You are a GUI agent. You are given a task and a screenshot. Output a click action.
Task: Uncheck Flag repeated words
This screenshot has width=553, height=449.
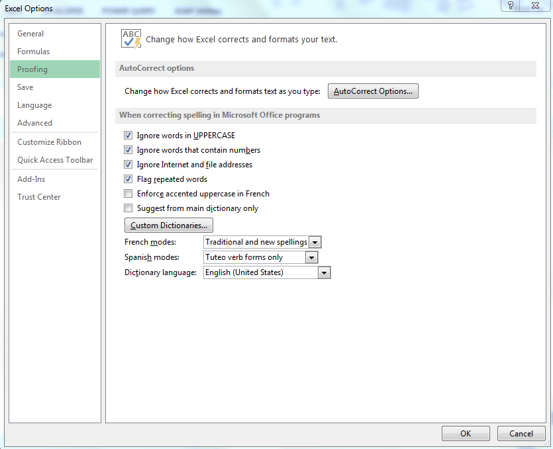tap(128, 179)
